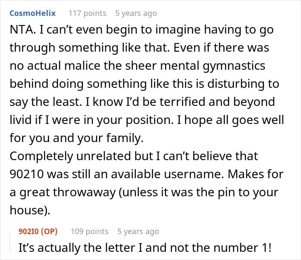This screenshot has height=260, width=301.
Task: Click the phrase 'mental gymnastics' in the comment
Action: click(x=212, y=66)
